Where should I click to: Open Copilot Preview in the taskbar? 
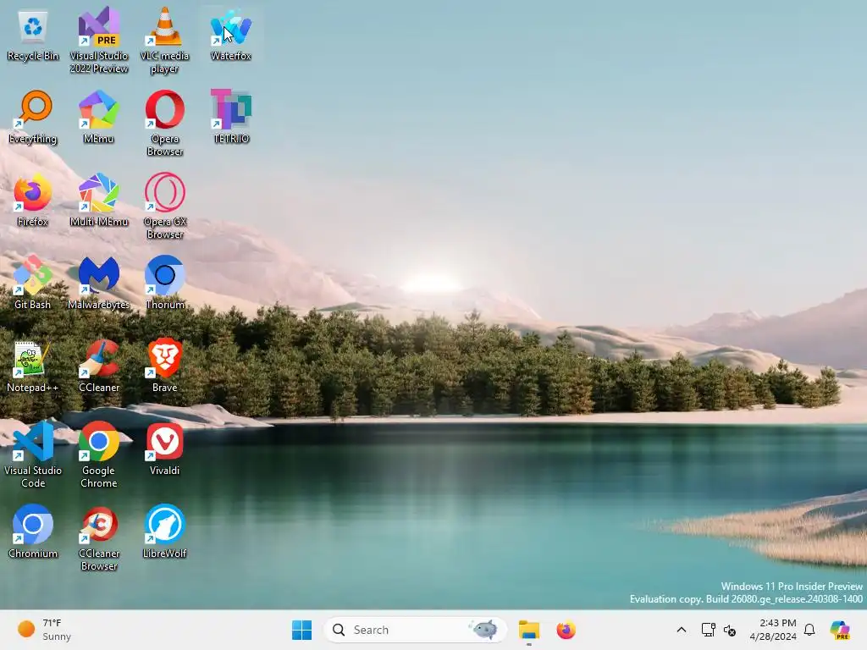point(841,630)
